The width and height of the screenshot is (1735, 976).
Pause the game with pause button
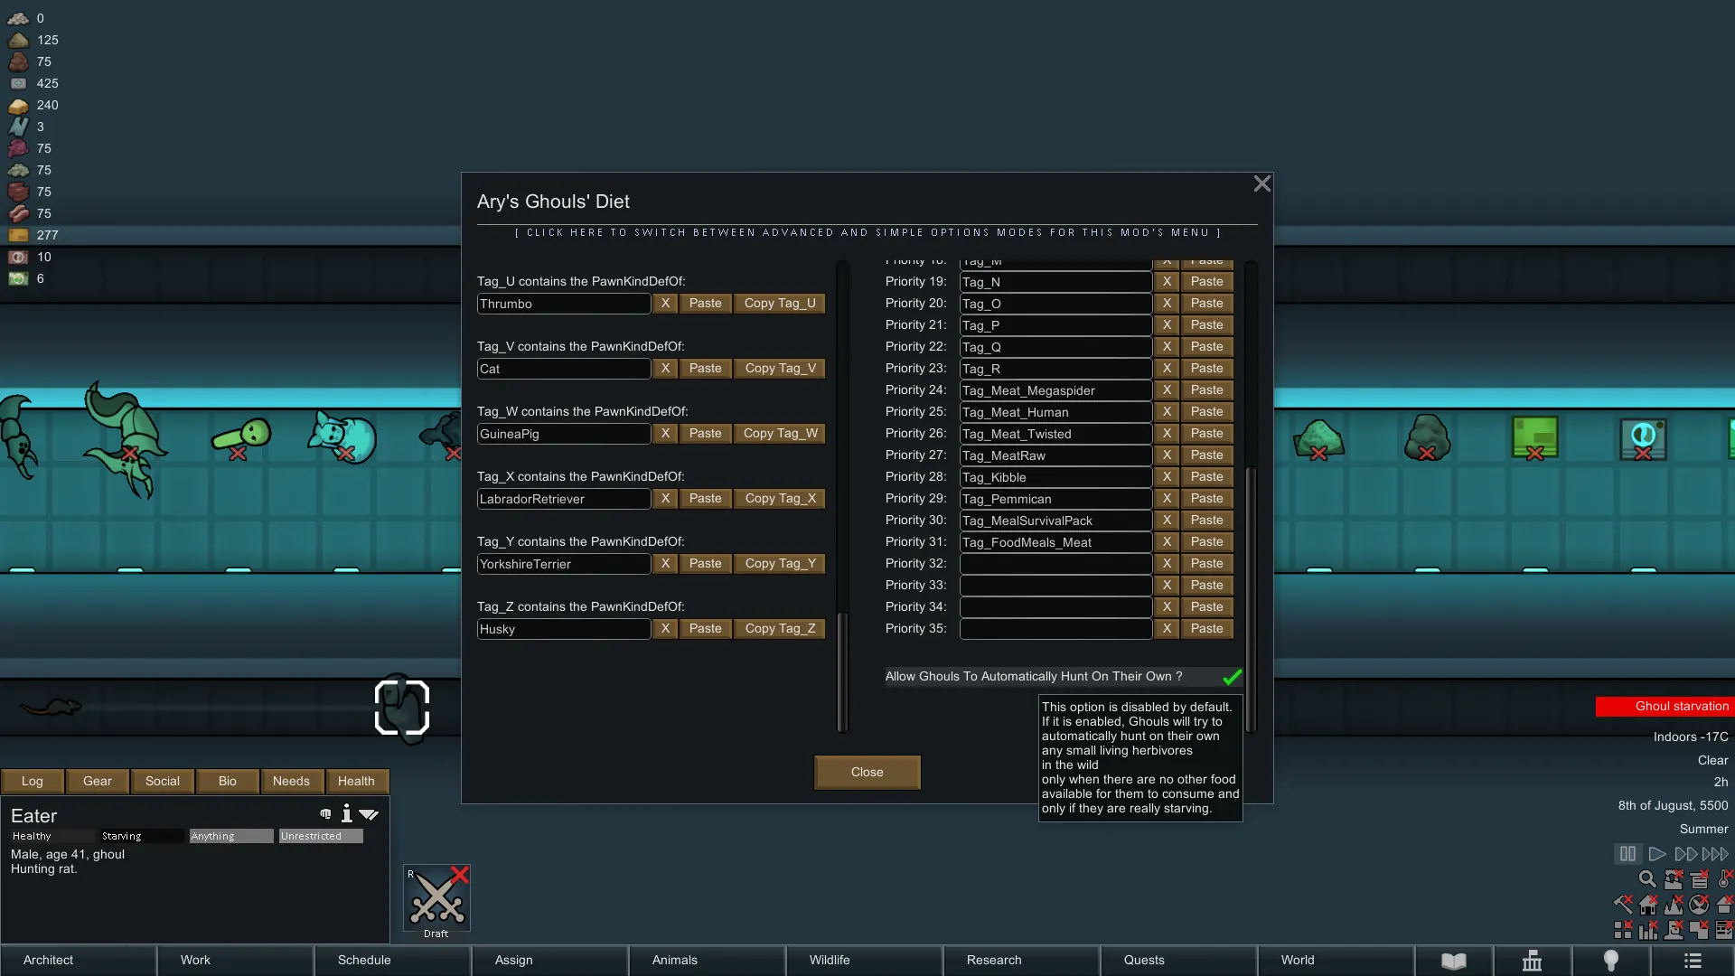[x=1627, y=854]
